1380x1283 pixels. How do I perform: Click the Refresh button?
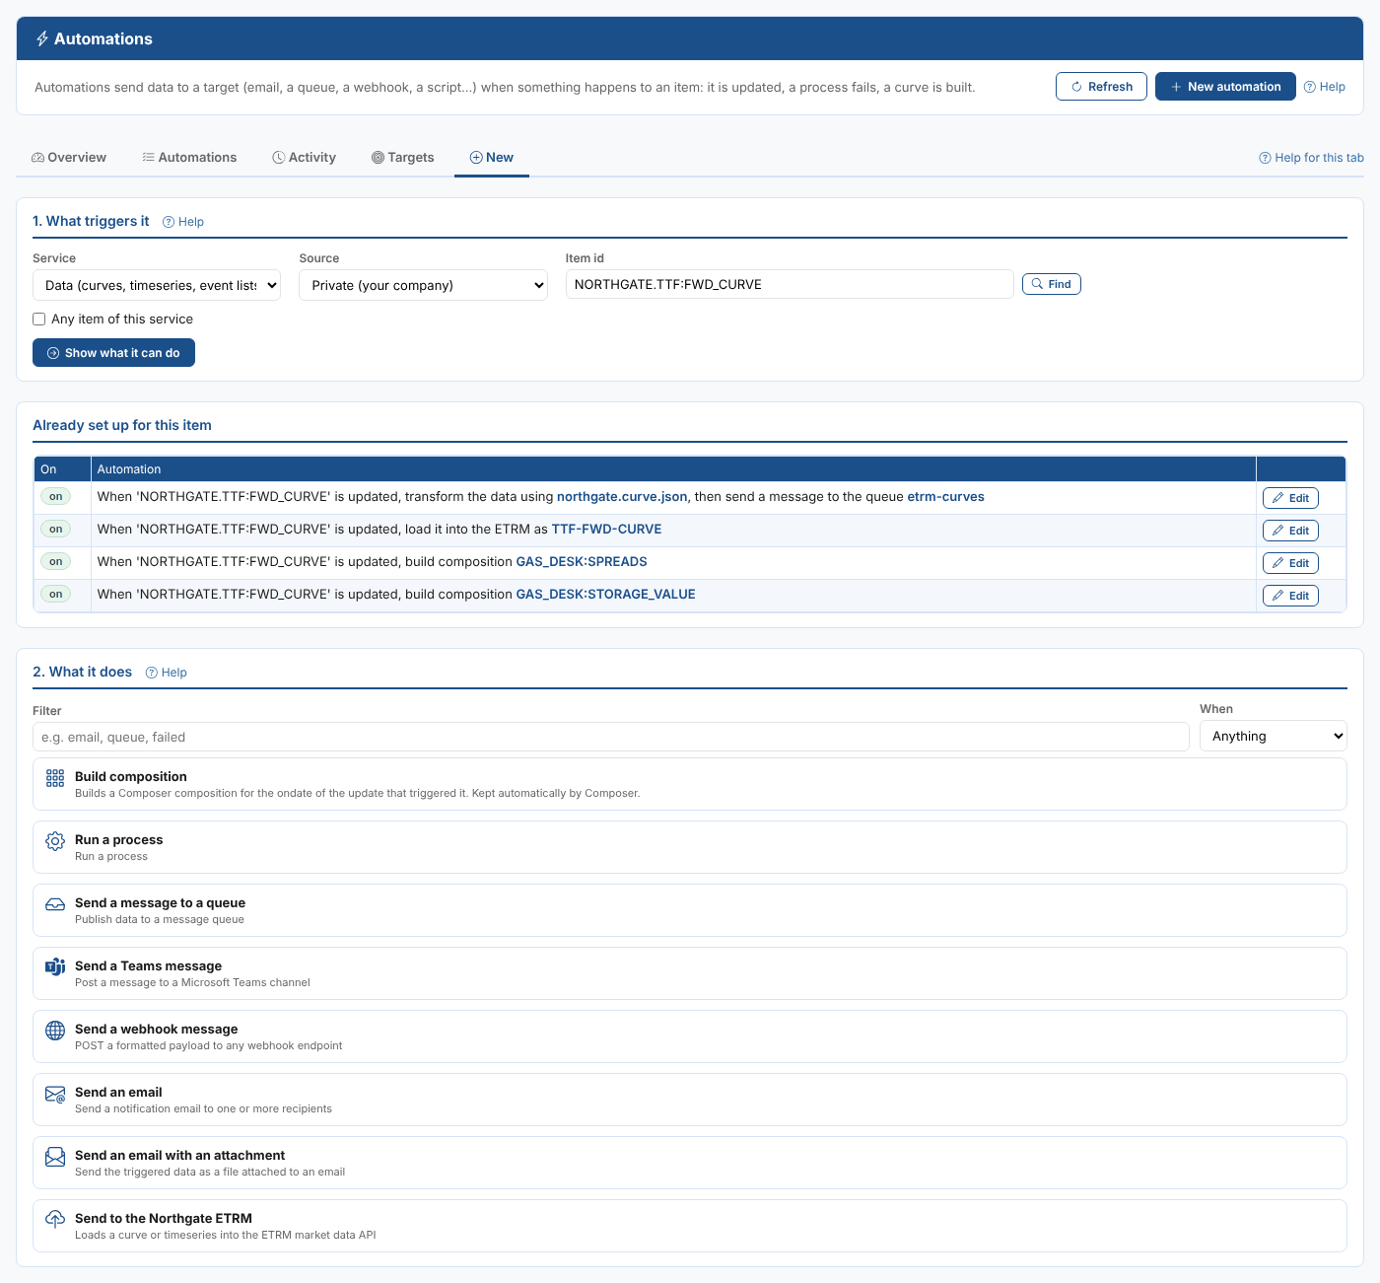pyautogui.click(x=1101, y=87)
